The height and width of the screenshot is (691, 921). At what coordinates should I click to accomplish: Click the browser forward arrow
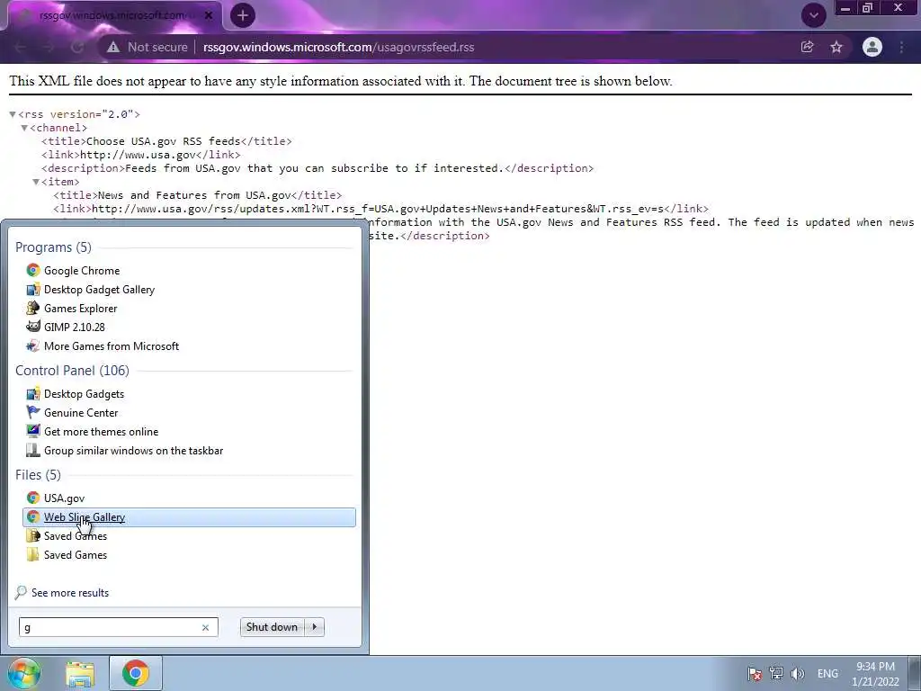[x=49, y=47]
